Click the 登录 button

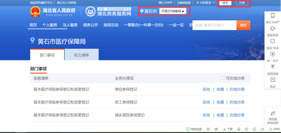coord(225,3)
